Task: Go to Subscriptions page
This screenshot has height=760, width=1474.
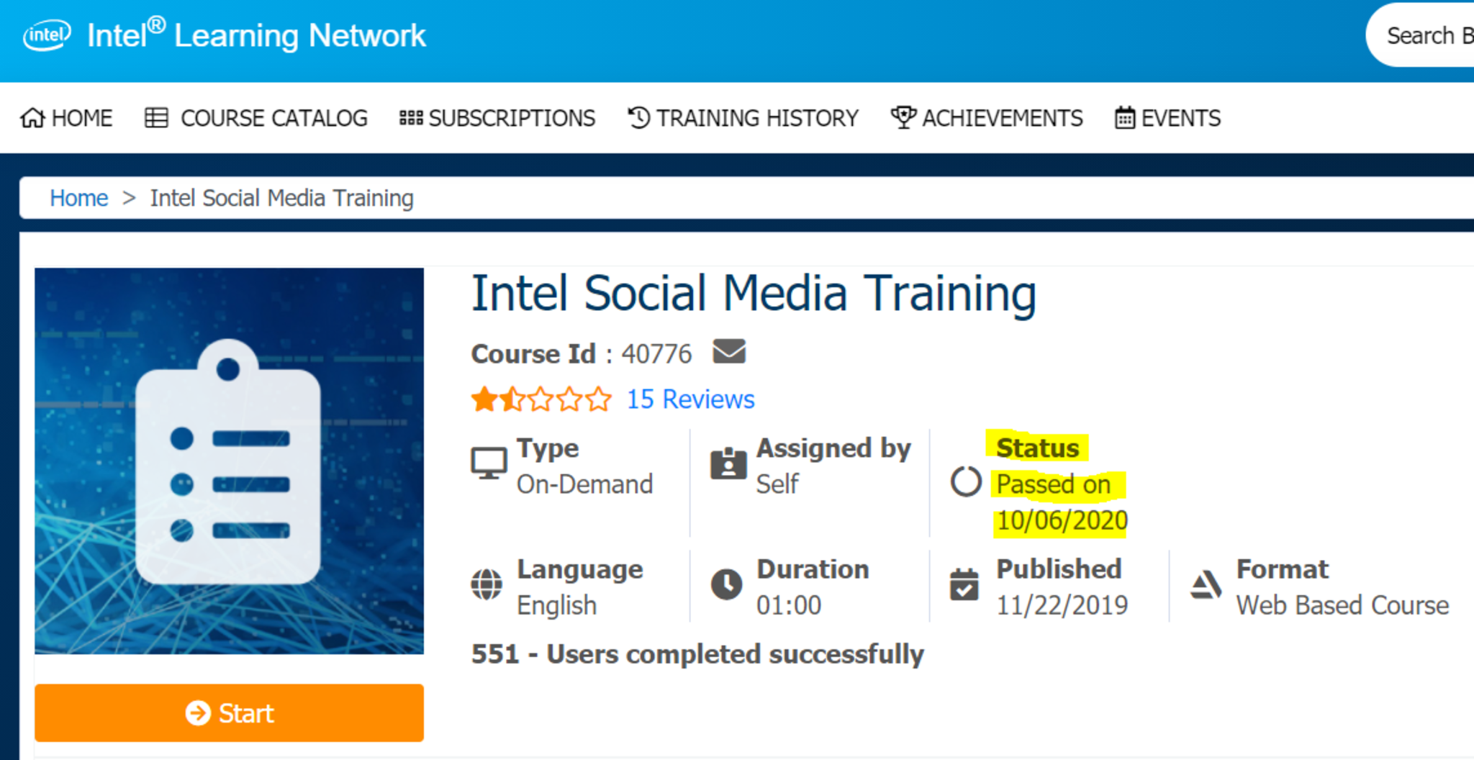Action: click(x=497, y=118)
